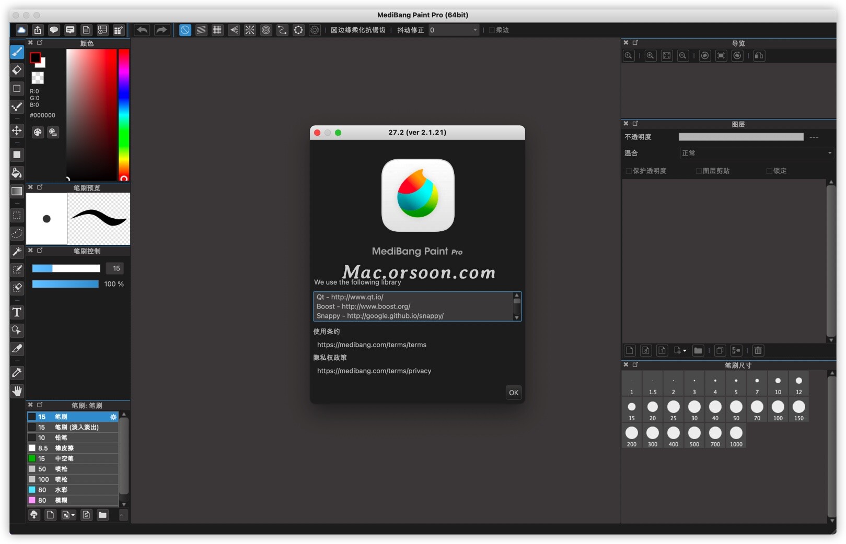Pick the Bucket fill tool

[17, 173]
